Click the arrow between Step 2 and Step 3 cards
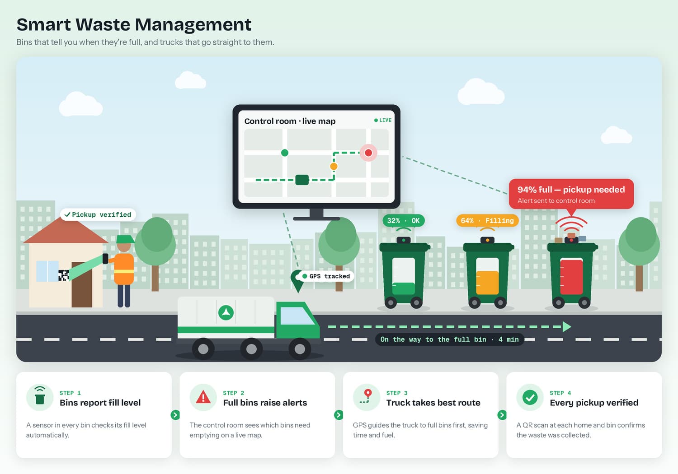678x474 pixels. click(339, 415)
